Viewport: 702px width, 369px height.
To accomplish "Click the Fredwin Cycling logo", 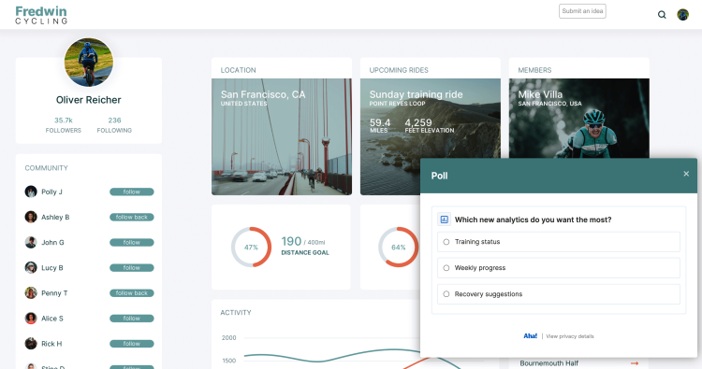I will point(41,15).
